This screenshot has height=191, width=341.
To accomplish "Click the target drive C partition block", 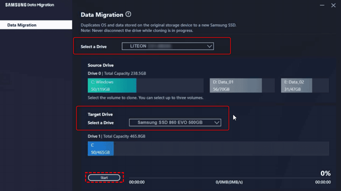I will (101, 149).
